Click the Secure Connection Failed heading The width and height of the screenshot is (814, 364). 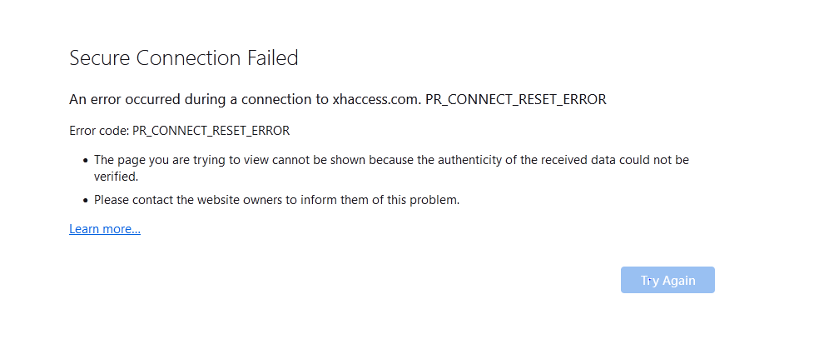[184, 58]
